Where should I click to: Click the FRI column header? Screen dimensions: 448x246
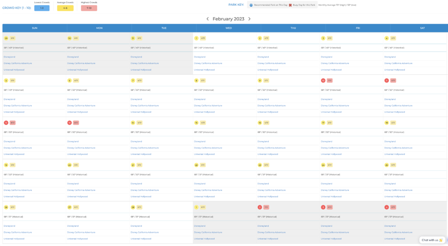coord(358,28)
